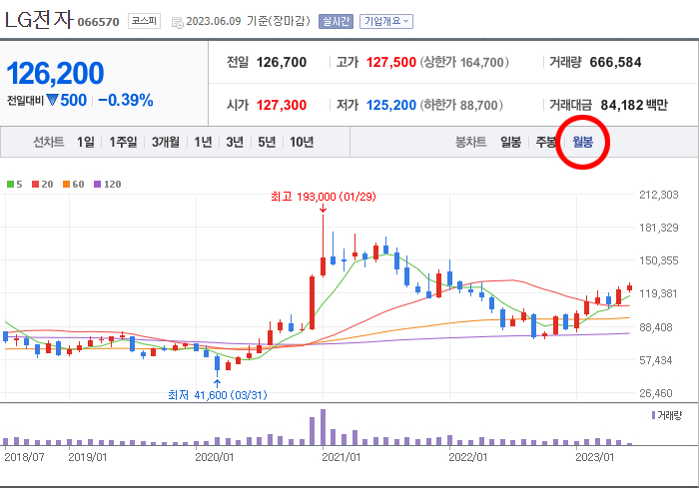Click the 거래량 volume legend marker

coord(653,415)
